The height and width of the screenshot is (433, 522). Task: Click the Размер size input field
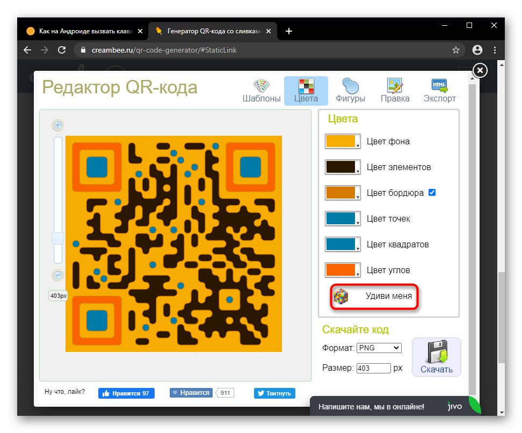pos(373,368)
